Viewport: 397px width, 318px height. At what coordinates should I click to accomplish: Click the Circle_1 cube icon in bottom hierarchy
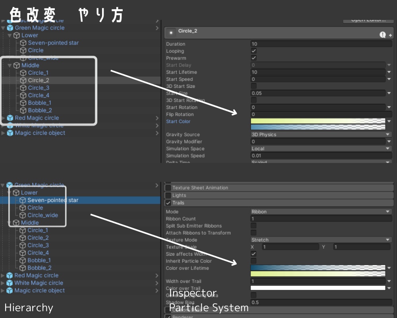click(x=23, y=230)
